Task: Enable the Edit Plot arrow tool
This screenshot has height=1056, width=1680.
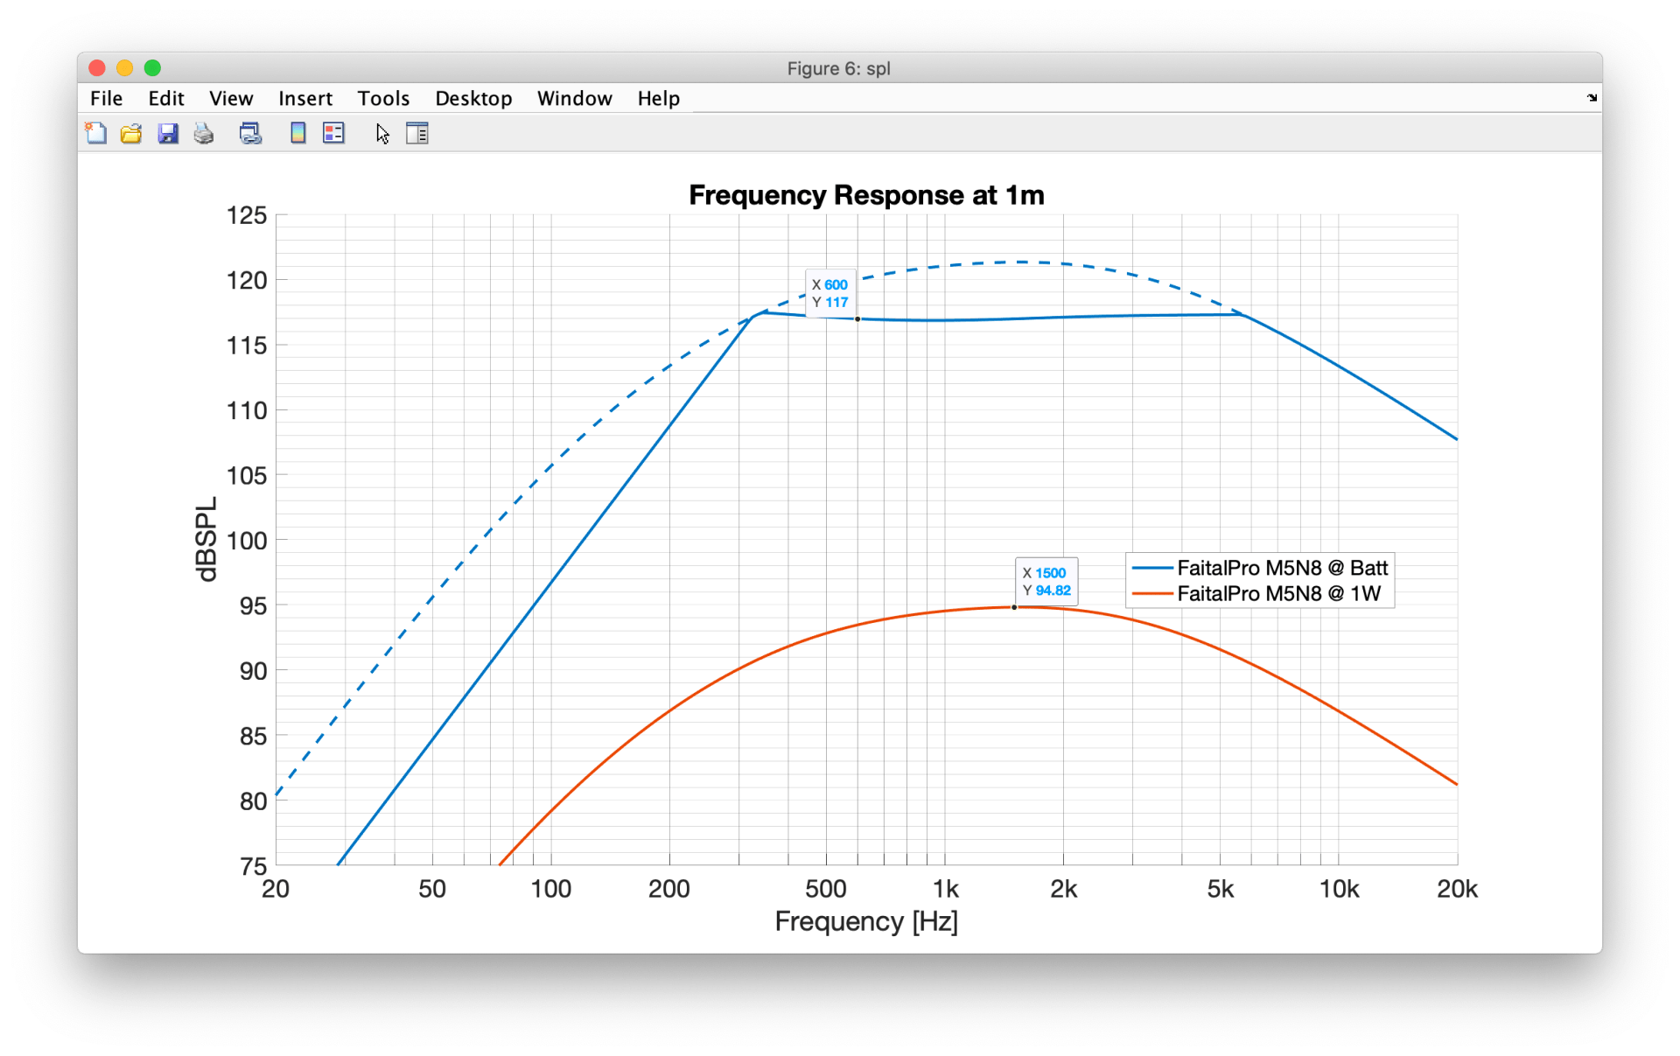Action: pyautogui.click(x=382, y=134)
